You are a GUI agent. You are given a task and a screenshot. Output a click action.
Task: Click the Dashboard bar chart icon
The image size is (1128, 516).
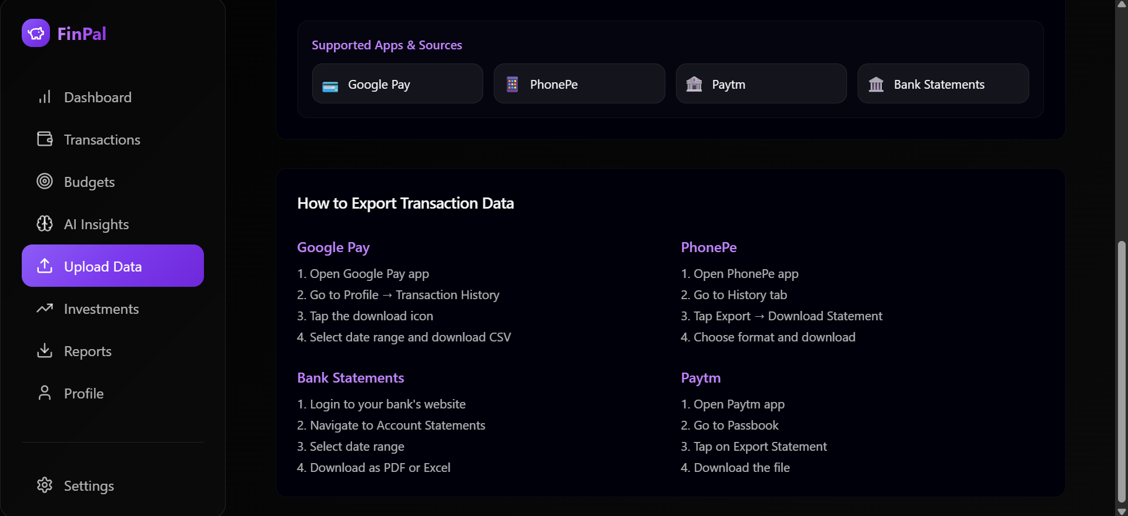coord(45,97)
